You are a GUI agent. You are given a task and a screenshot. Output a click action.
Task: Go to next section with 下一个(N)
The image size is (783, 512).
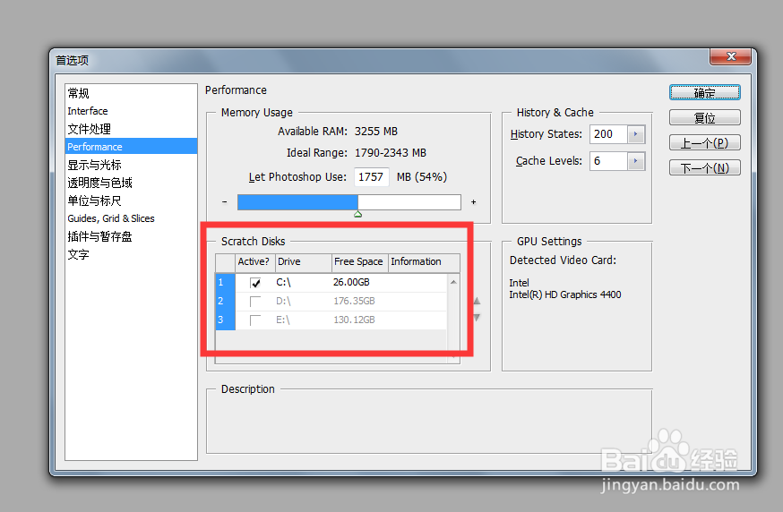[704, 167]
